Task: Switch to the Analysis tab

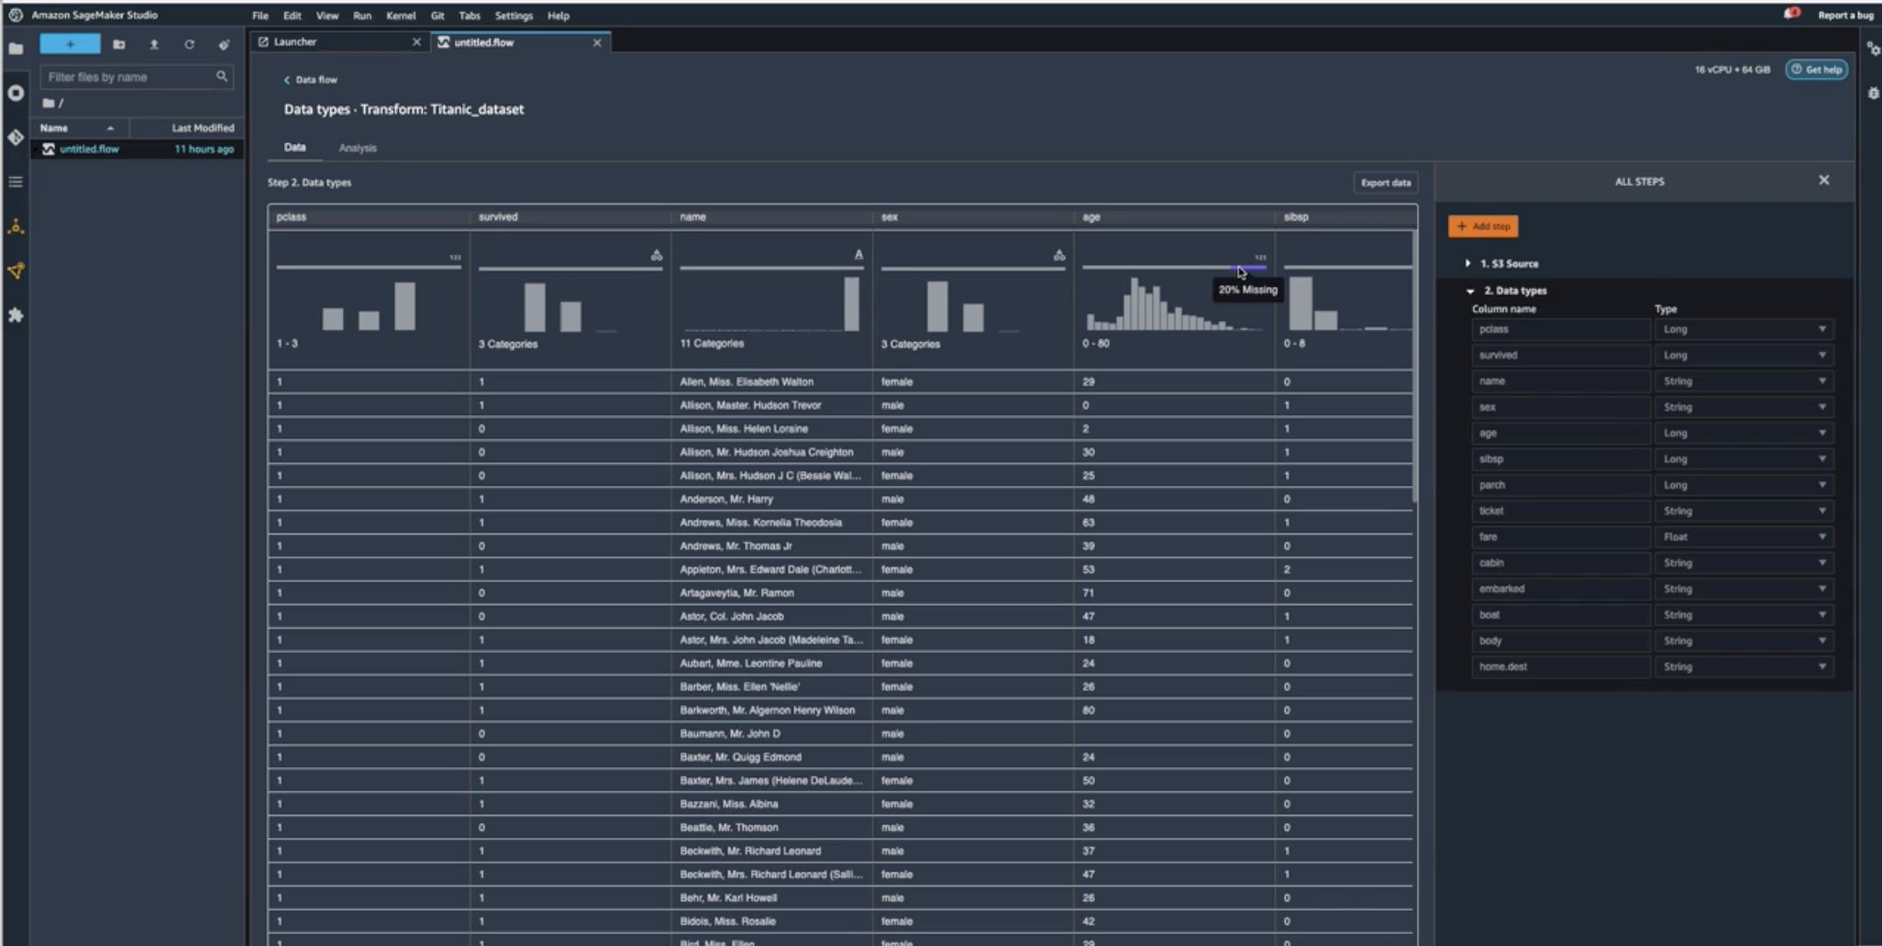Action: 358,148
